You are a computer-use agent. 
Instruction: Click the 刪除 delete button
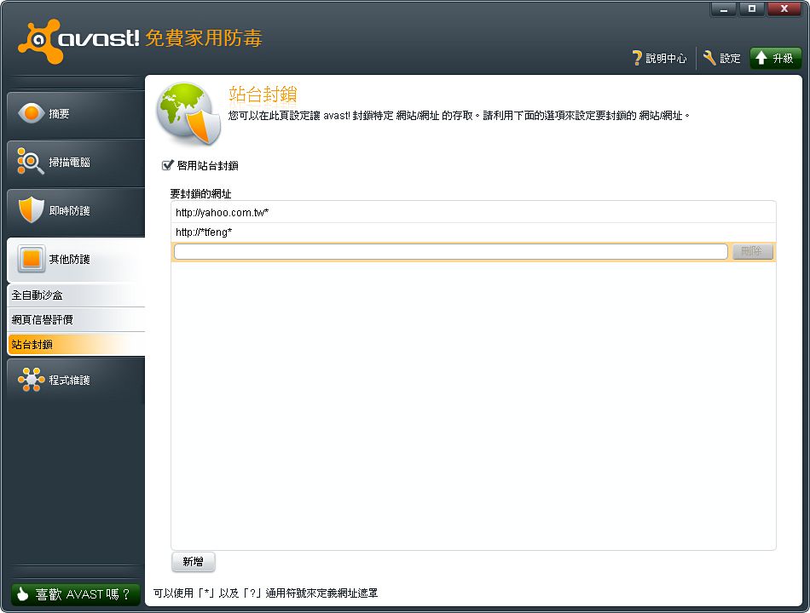(752, 251)
